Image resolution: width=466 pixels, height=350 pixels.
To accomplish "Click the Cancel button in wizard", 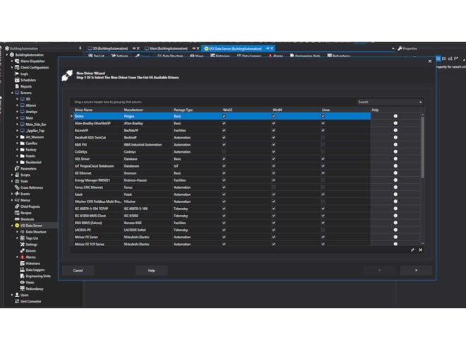I will pos(78,270).
